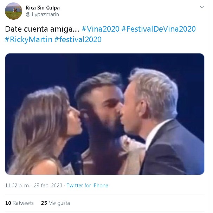Select the #festival2020 hashtag
Screen dimensions: 213x213
click(78, 39)
